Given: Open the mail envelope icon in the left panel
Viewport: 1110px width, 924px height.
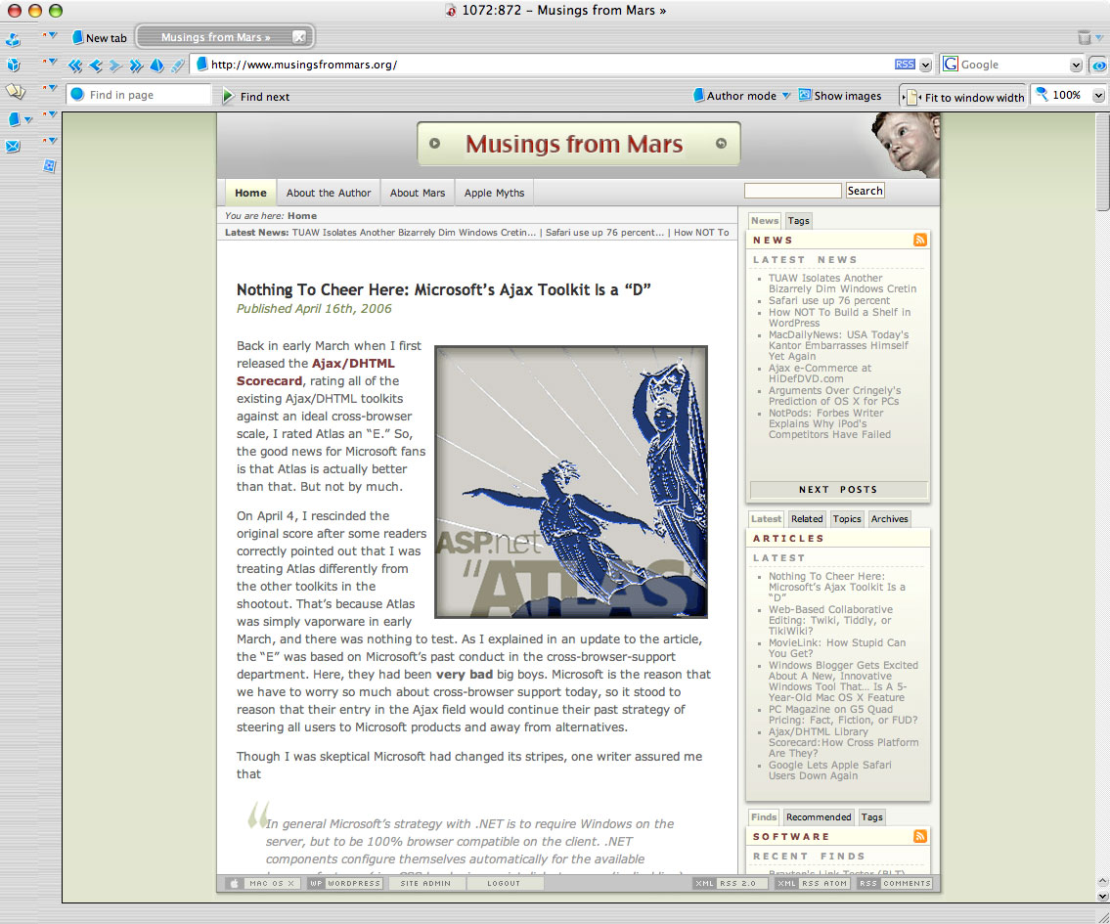Looking at the screenshot, I should coord(13,147).
